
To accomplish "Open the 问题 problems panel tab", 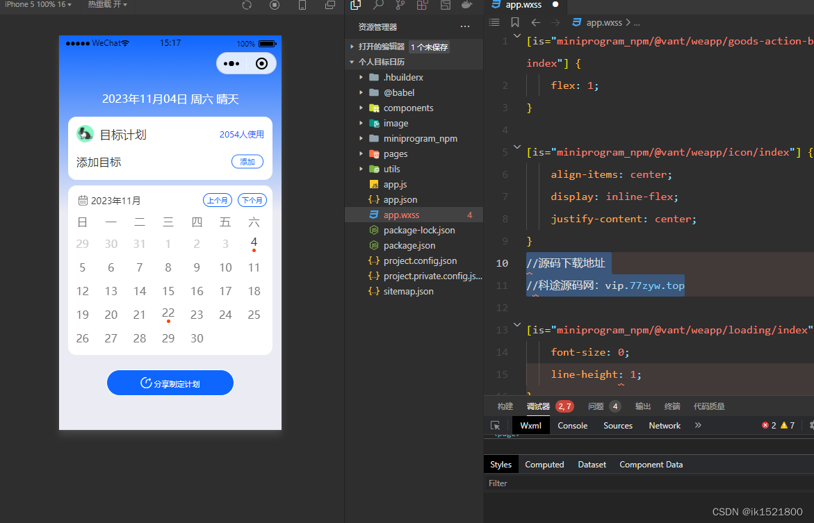I will (x=596, y=406).
